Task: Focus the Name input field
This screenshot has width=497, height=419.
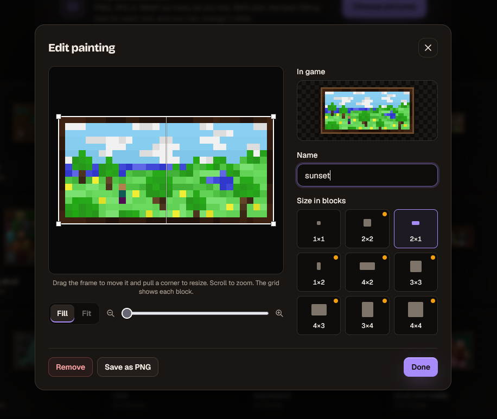Action: [x=367, y=175]
